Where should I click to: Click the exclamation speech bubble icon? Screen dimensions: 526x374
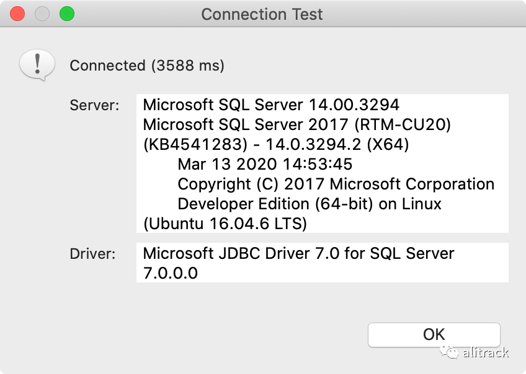(37, 64)
